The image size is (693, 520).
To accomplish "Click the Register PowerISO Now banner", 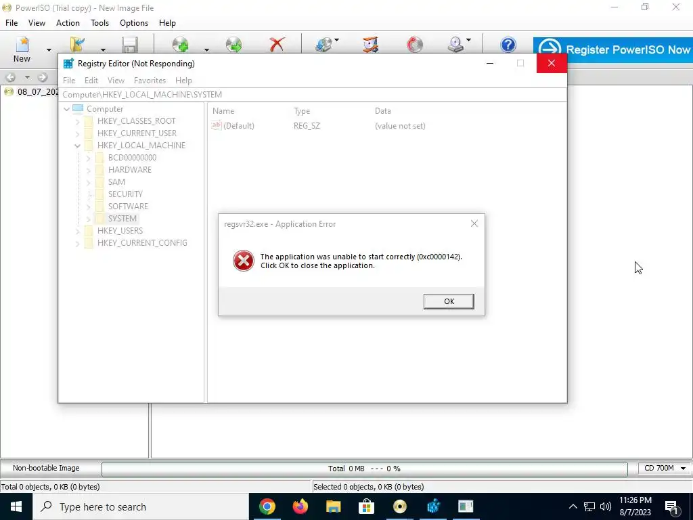I will click(x=613, y=49).
